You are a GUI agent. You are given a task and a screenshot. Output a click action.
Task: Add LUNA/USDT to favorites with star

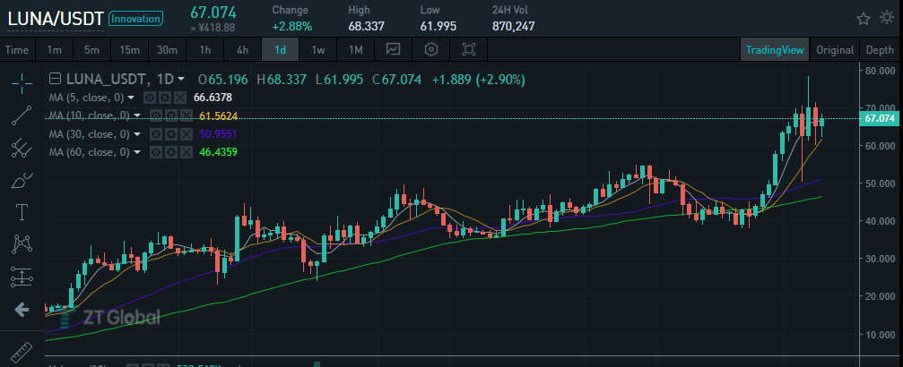pyautogui.click(x=864, y=19)
